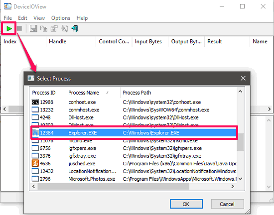Start capture with the green play button
Image resolution: width=274 pixels, height=215 pixels.
point(9,28)
